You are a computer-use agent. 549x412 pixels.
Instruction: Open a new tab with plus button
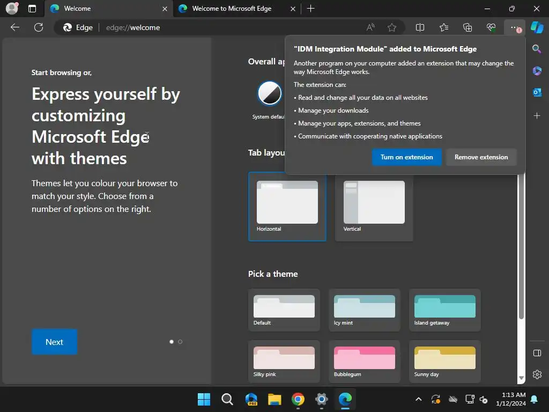click(x=310, y=9)
